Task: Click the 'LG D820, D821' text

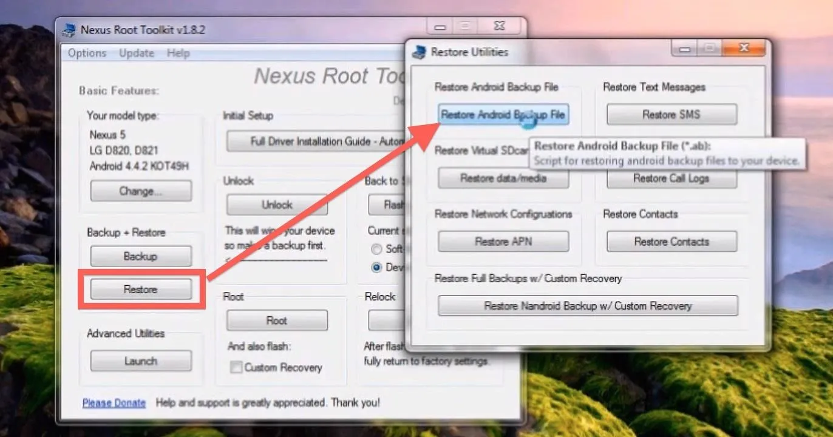Action: coord(124,150)
